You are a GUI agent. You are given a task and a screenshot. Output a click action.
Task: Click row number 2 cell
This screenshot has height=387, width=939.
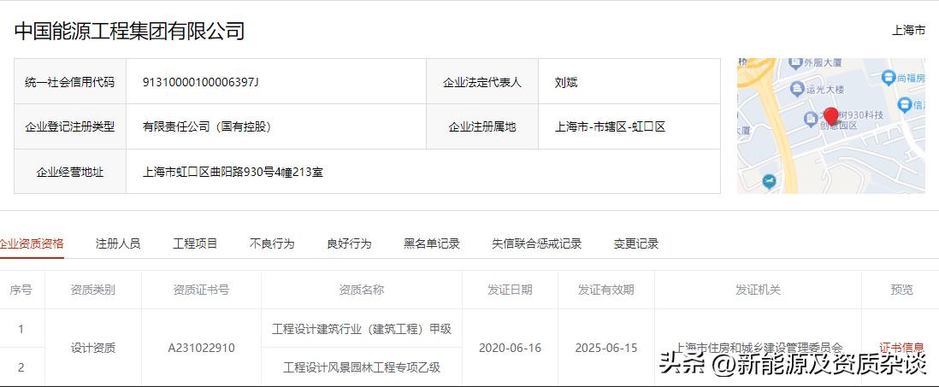21,366
